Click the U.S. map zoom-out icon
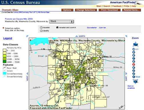 click(135, 44)
